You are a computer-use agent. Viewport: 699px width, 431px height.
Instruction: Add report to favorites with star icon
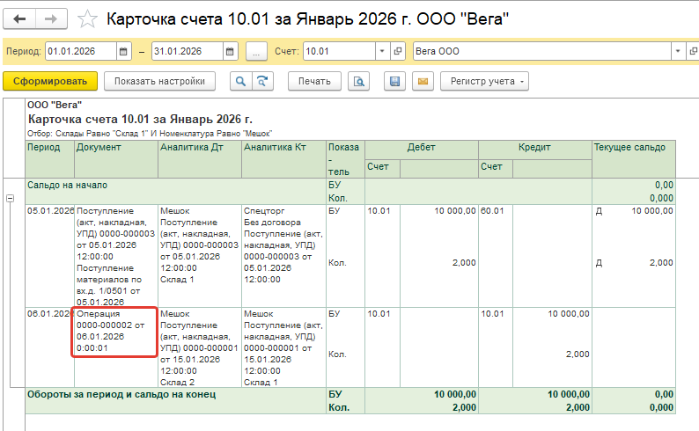[87, 18]
